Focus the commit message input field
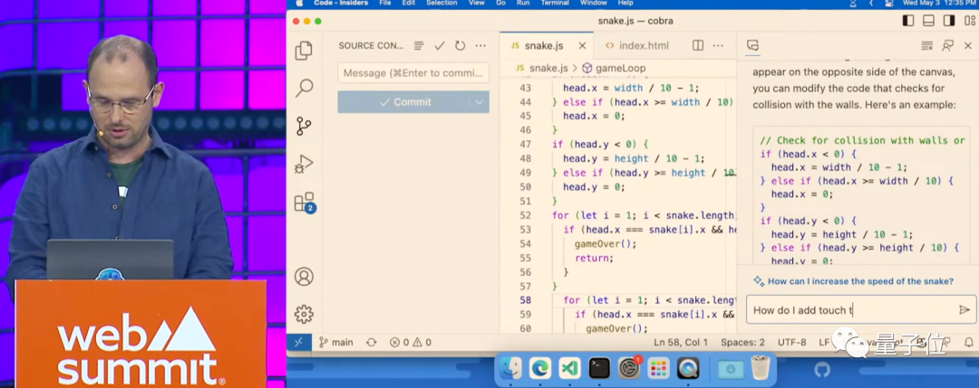 pos(412,73)
